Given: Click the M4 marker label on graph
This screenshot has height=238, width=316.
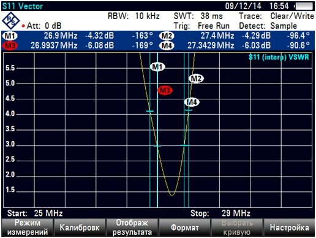Looking at the screenshot, I should click(x=192, y=102).
